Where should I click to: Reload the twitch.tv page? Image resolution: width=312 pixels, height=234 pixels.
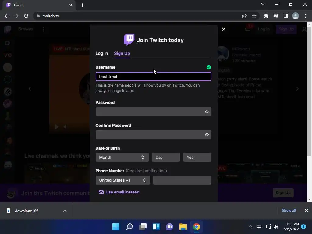pos(26,16)
